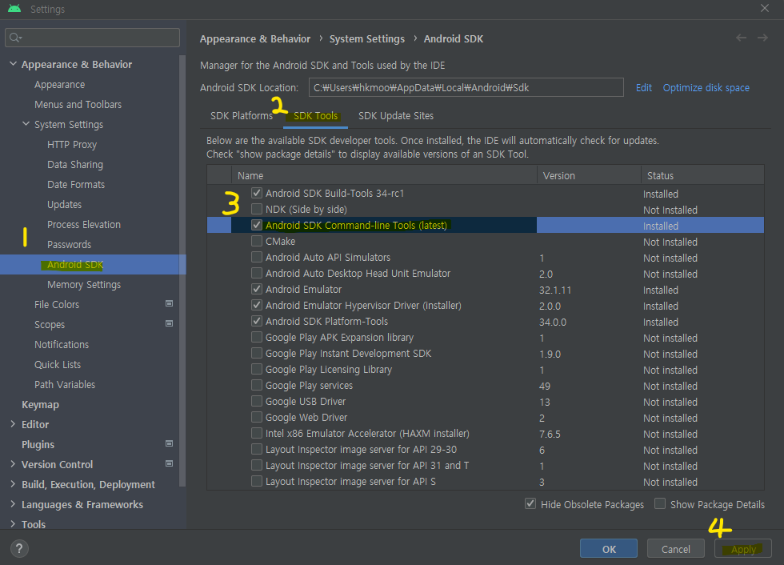Check Intel x86 Emulator Accelerator (HAXM)

click(257, 432)
